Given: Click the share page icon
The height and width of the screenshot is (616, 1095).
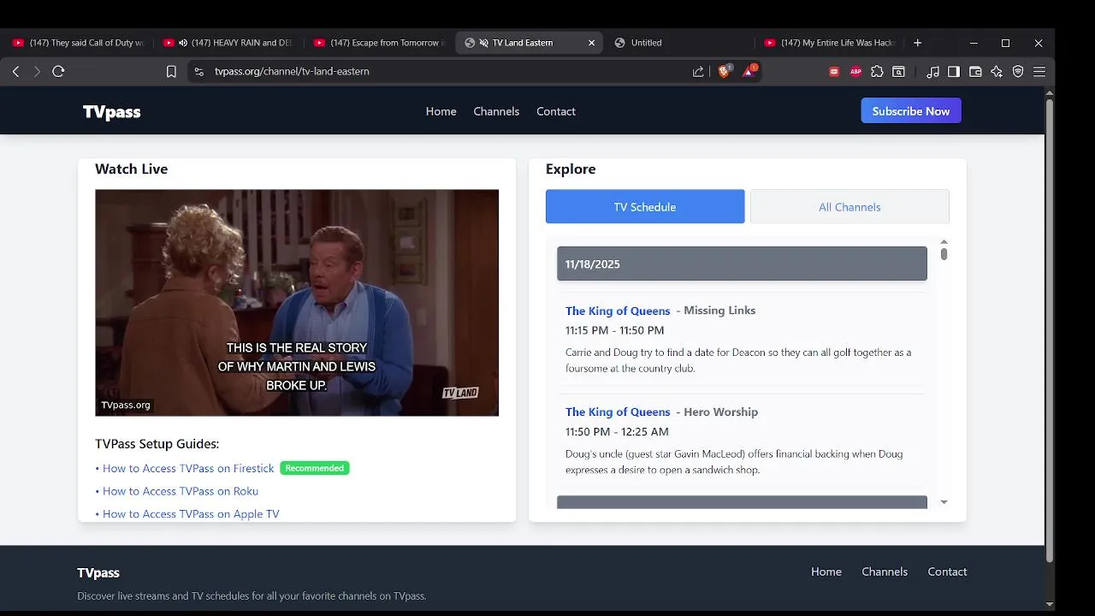Looking at the screenshot, I should [x=698, y=72].
